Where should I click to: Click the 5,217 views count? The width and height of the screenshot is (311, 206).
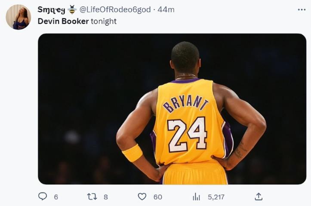[x=216, y=197]
